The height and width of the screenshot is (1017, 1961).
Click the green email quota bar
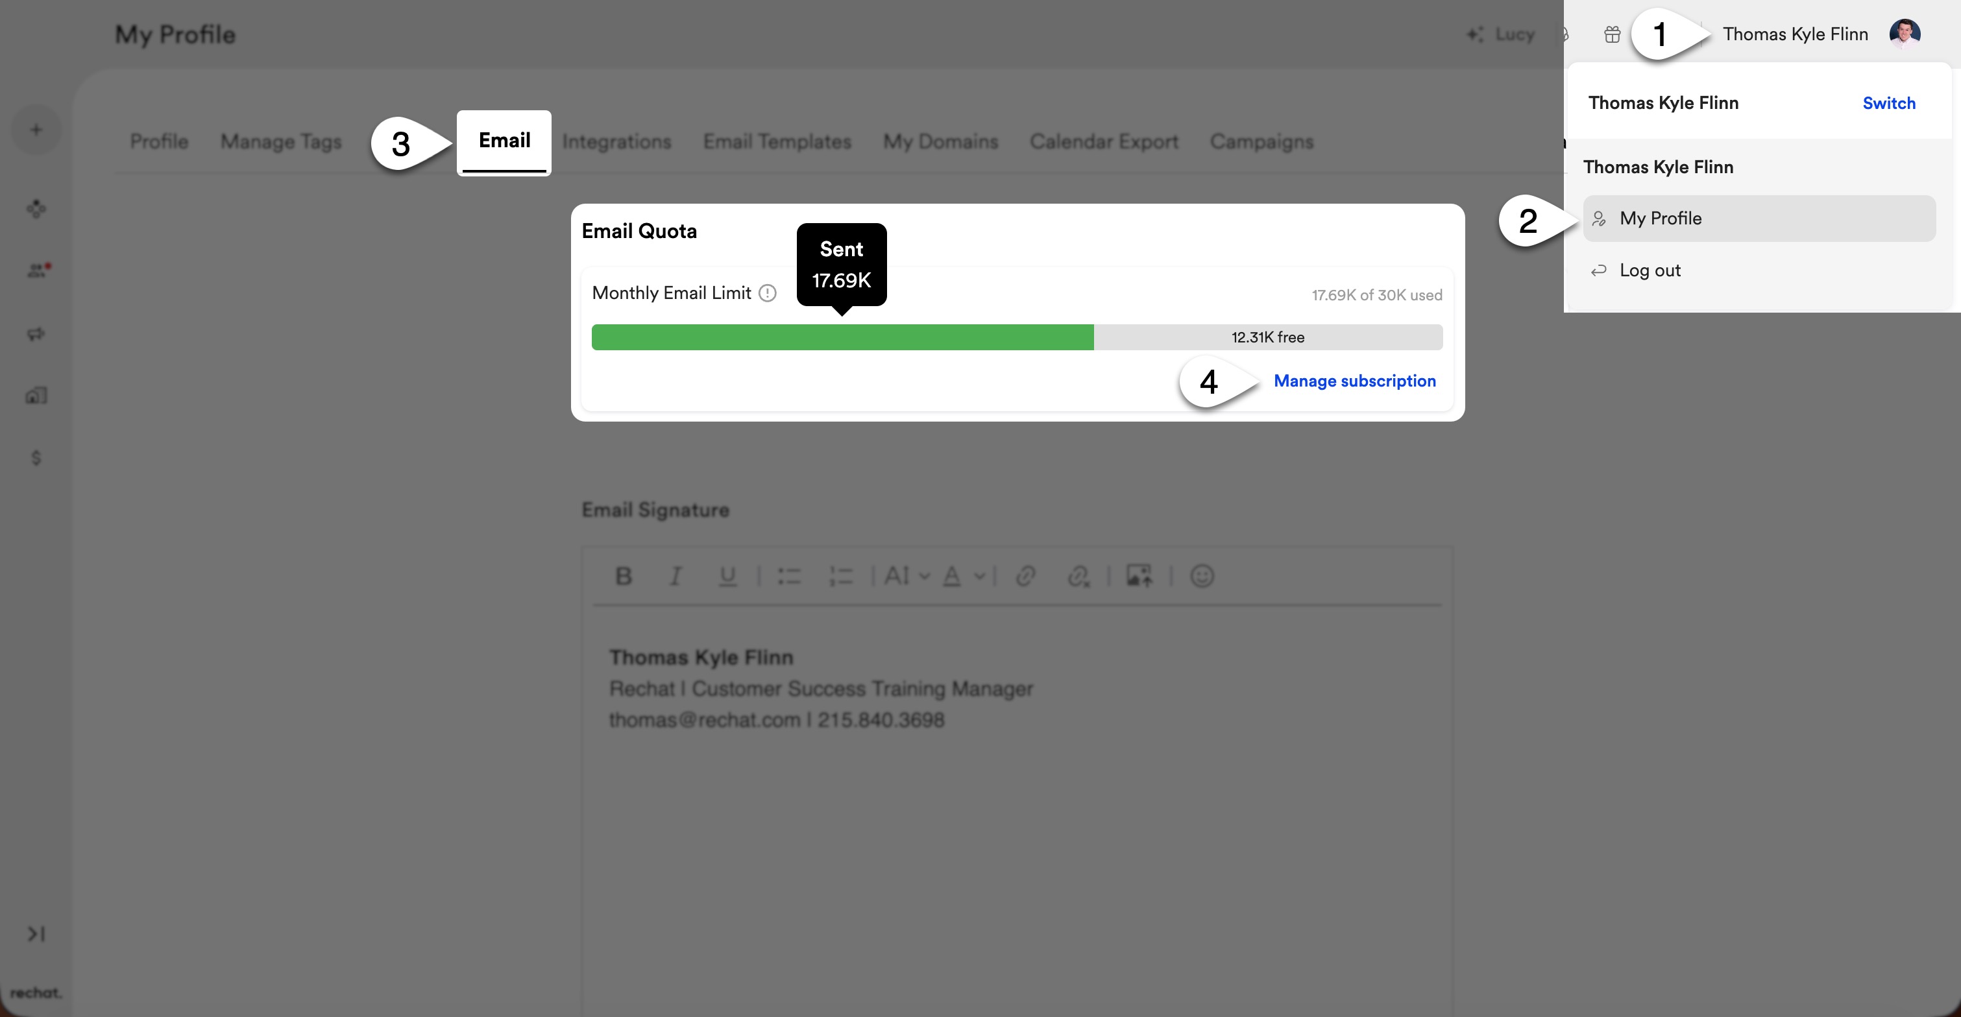pyautogui.click(x=842, y=337)
